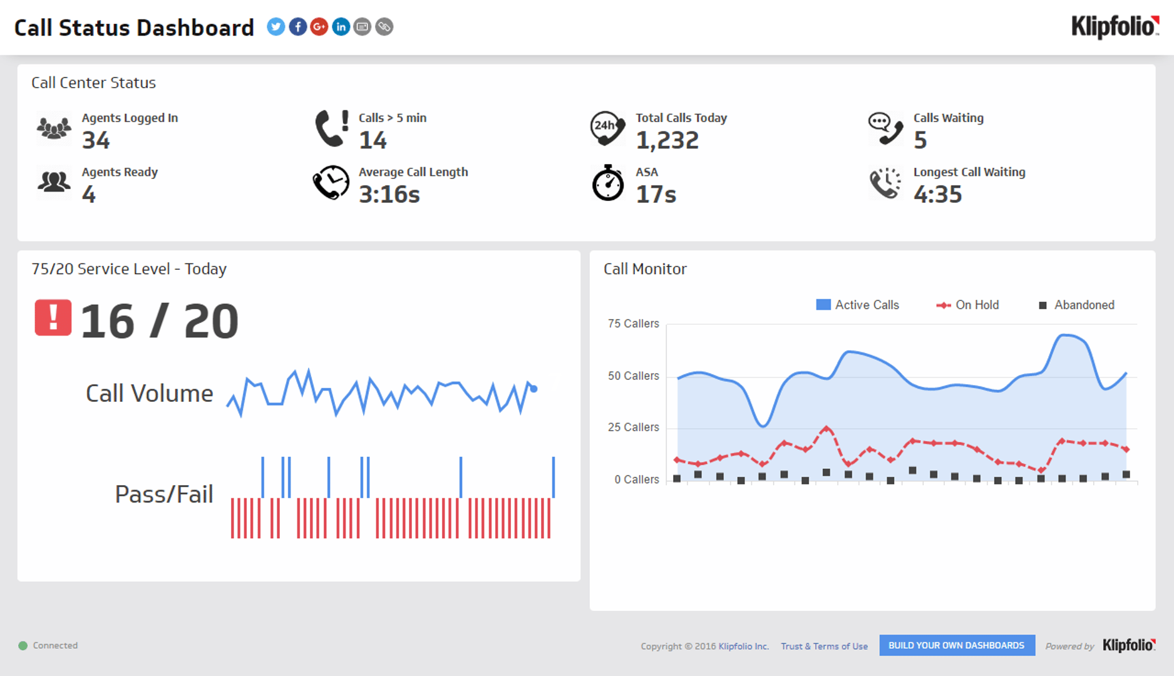Open the Trust & Terms of Use link
The height and width of the screenshot is (676, 1174).
[824, 645]
